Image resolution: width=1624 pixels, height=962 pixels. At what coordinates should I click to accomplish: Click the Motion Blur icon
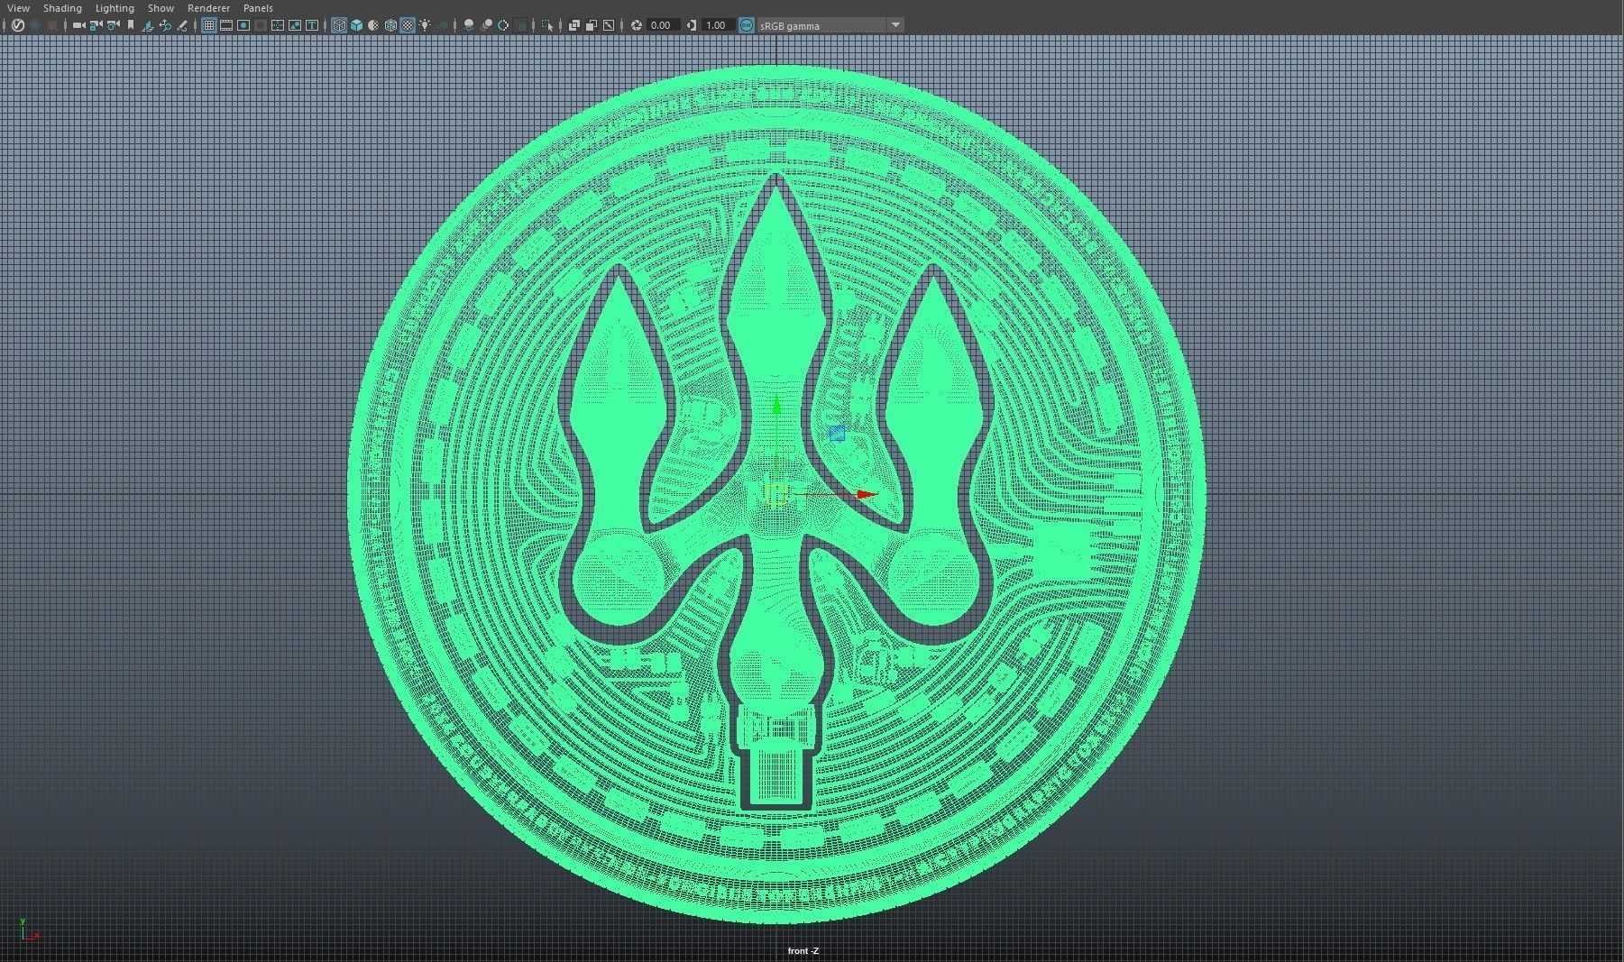click(x=486, y=25)
